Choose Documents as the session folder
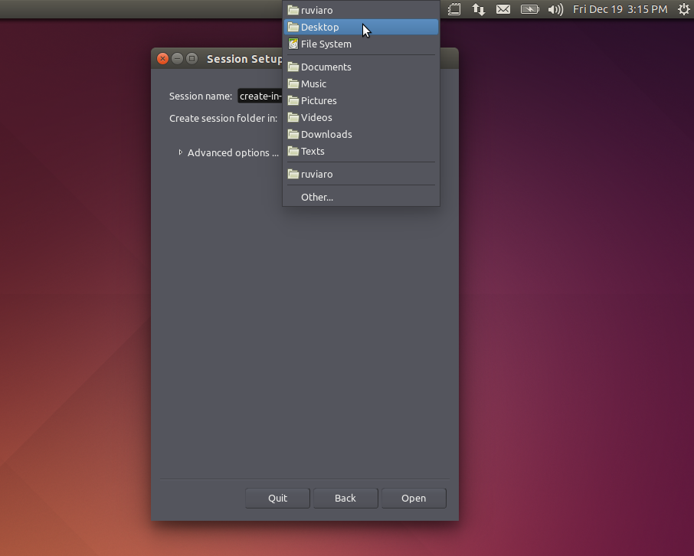This screenshot has width=694, height=556. pos(326,67)
